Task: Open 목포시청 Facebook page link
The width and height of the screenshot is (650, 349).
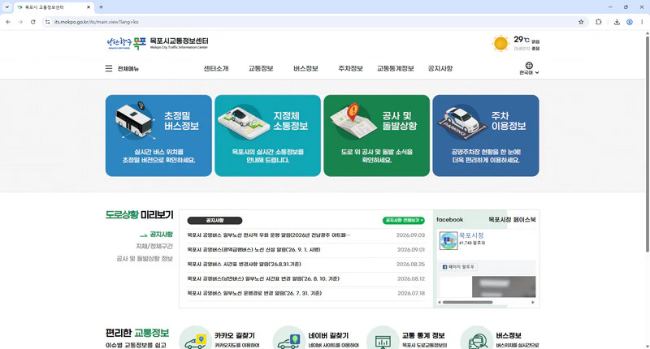Action: pos(471,235)
